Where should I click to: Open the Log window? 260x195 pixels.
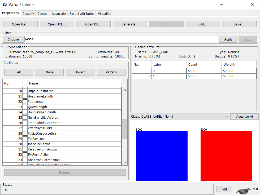click(x=224, y=189)
